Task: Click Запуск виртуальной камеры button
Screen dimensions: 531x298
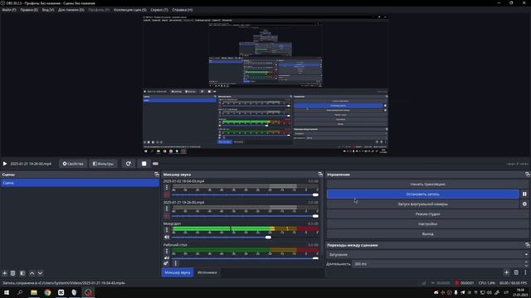Action: (422, 204)
